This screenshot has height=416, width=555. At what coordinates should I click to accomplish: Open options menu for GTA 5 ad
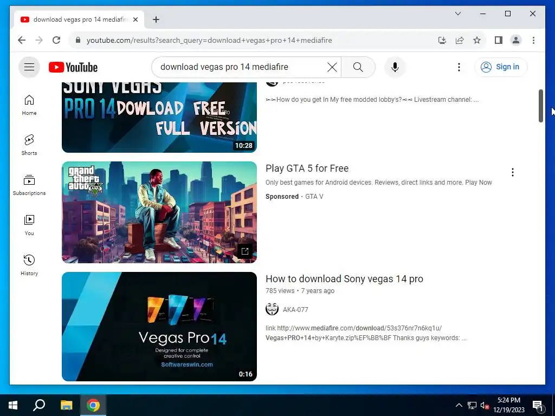click(513, 172)
